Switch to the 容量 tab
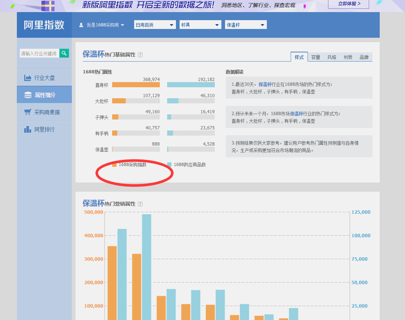Viewport: 405px width, 320px height. 316,57
